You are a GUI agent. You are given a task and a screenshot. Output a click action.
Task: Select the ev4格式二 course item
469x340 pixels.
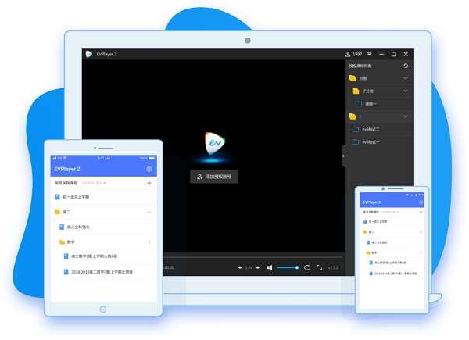click(x=369, y=129)
